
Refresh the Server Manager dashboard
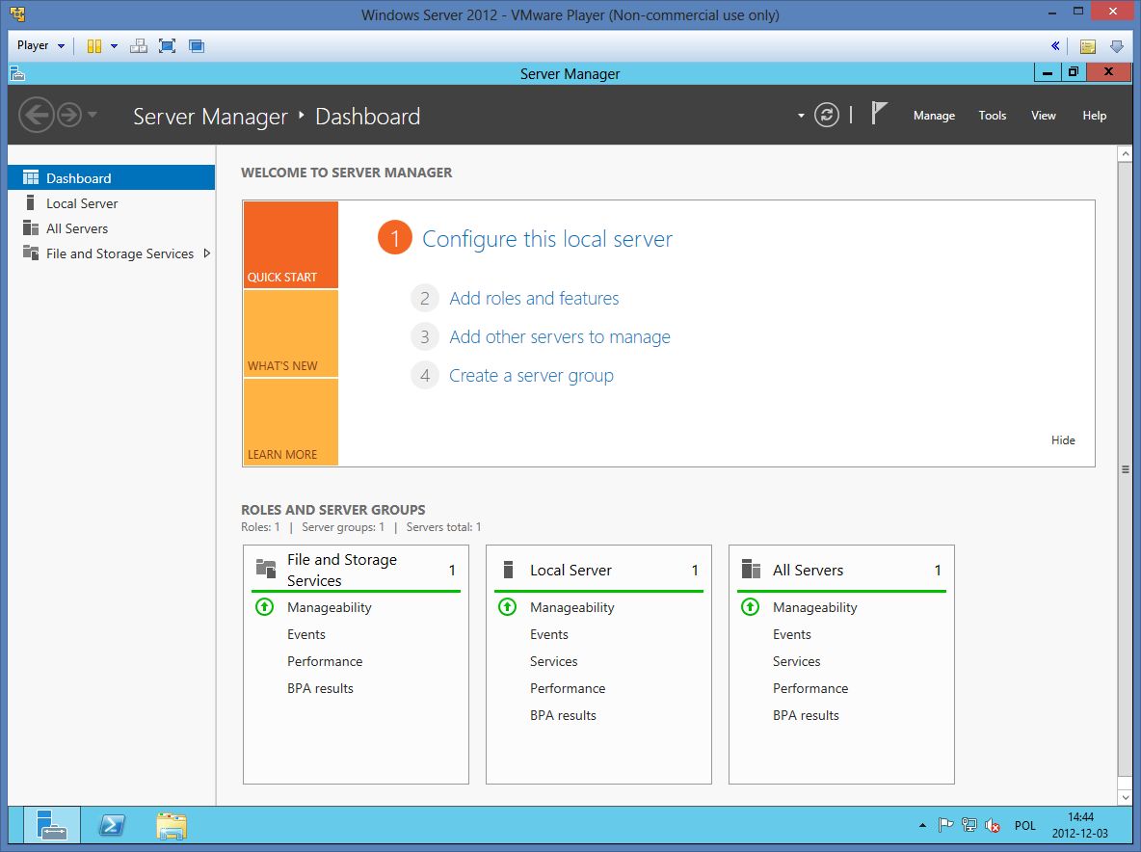pos(827,115)
